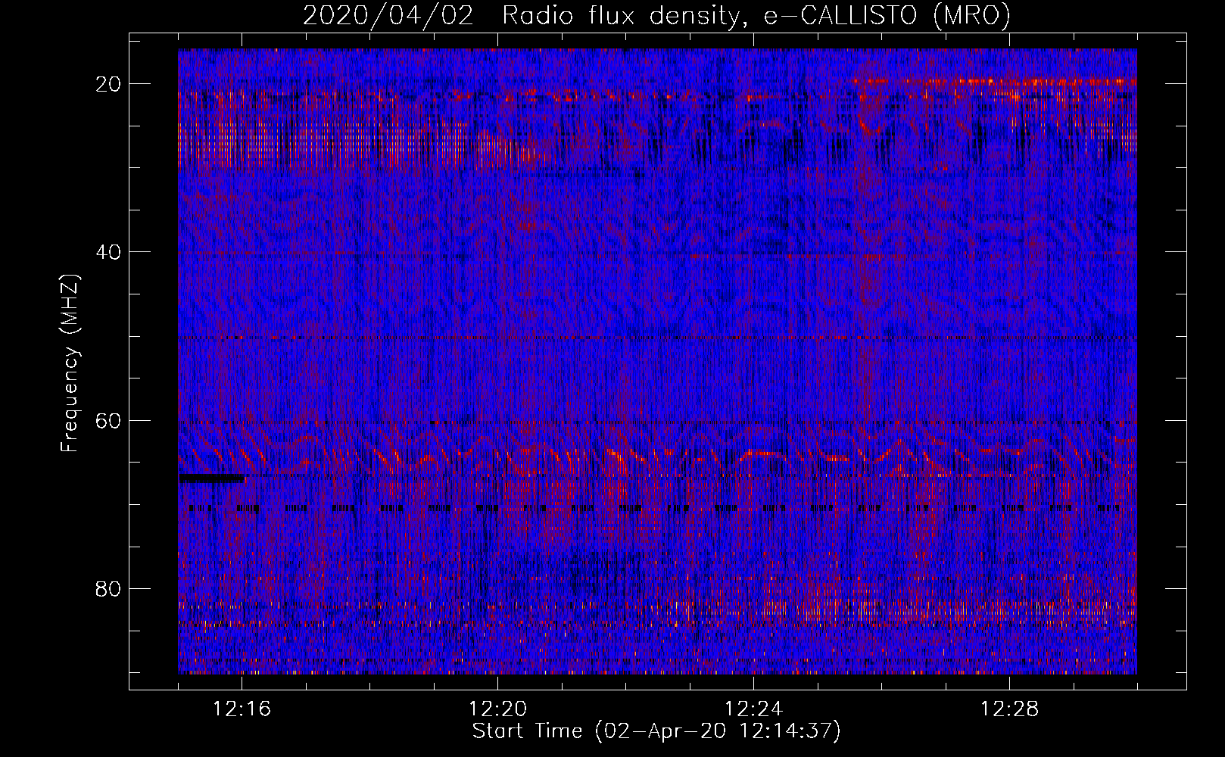Viewport: 1225px width, 757px height.
Task: Click the black data gap bar near 67 MHz
Action: click(212, 478)
